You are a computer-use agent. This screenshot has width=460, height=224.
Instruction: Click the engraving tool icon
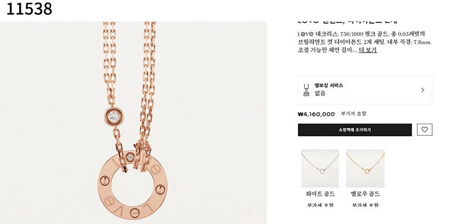pos(306,90)
